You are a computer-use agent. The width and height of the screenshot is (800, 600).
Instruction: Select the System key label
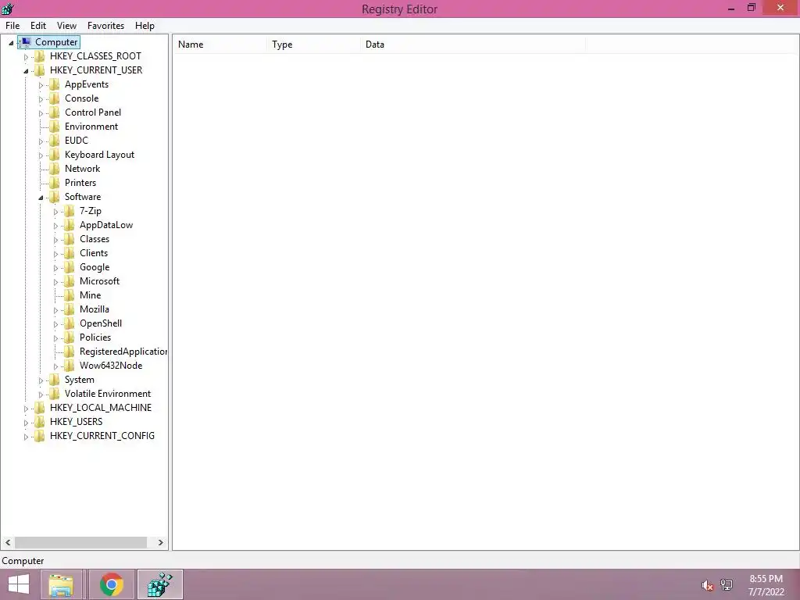click(80, 380)
